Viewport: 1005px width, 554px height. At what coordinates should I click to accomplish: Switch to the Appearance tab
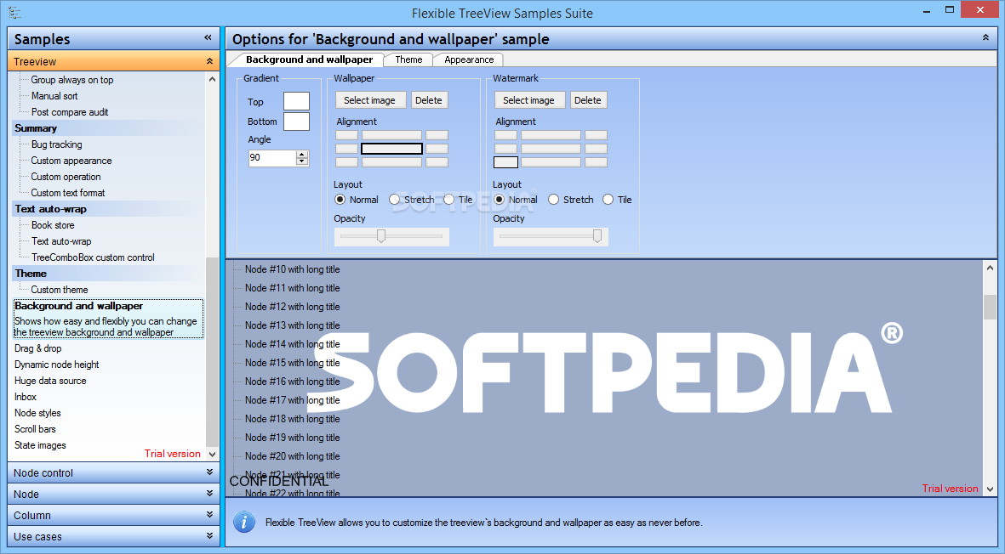(x=469, y=59)
